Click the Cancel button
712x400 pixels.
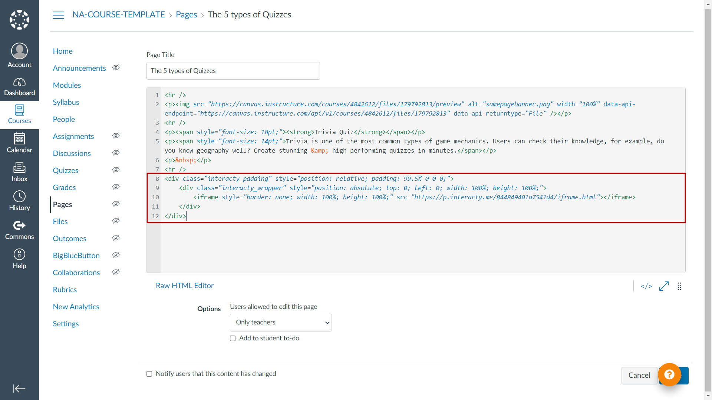point(639,375)
